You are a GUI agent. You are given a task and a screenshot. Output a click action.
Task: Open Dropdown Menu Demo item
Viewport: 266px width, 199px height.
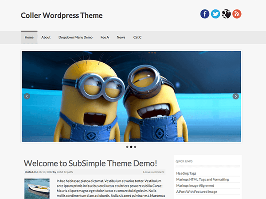click(75, 38)
